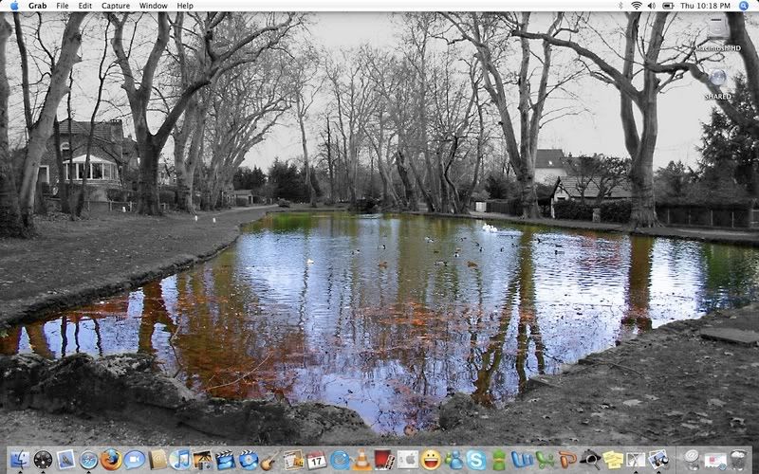Launch GarageBand guitar icon
Image resolution: width=759 pixels, height=474 pixels.
tap(269, 460)
